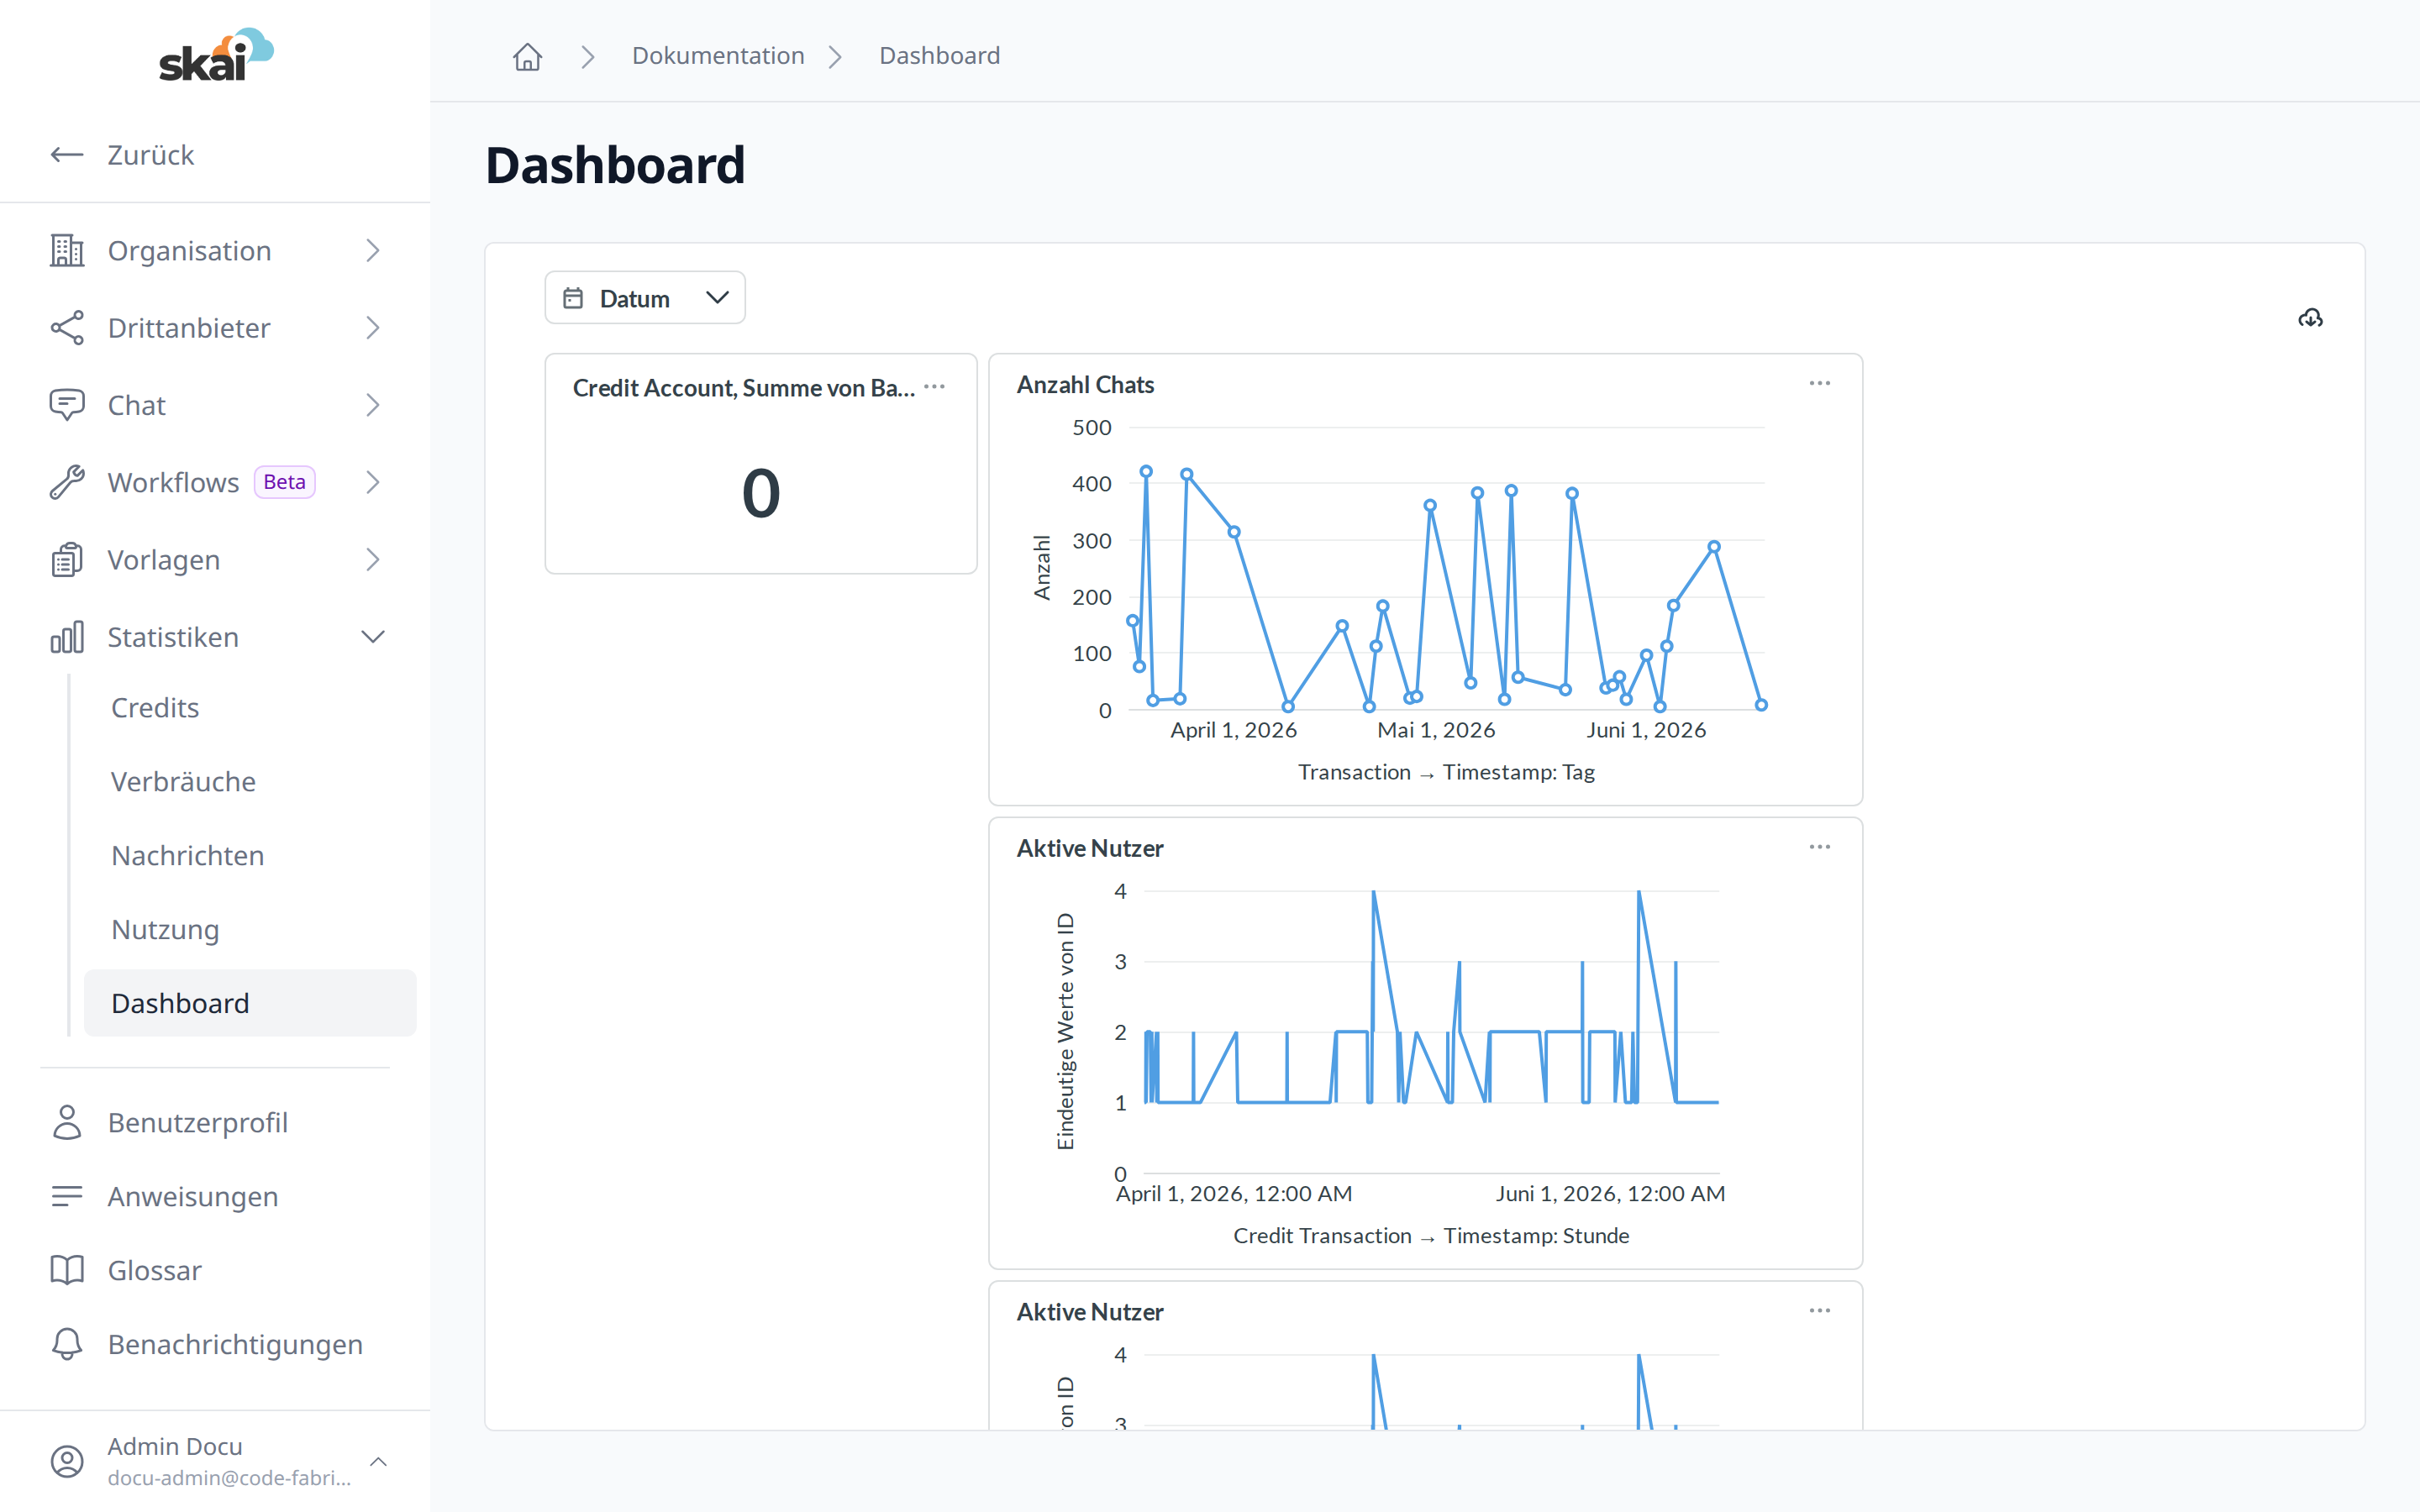The image size is (2420, 1512).
Task: Collapse the Statistiken section chevron
Action: 373,637
